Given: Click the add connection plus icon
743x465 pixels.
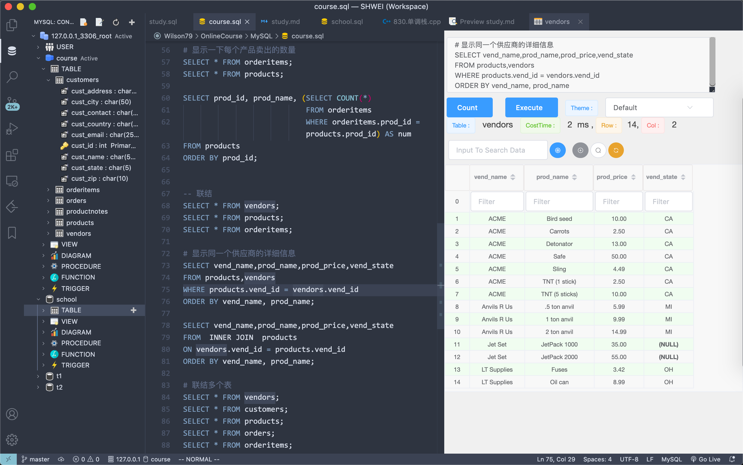Looking at the screenshot, I should point(132,22).
